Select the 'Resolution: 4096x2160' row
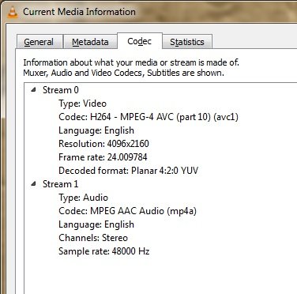297x294 pixels. tap(103, 144)
